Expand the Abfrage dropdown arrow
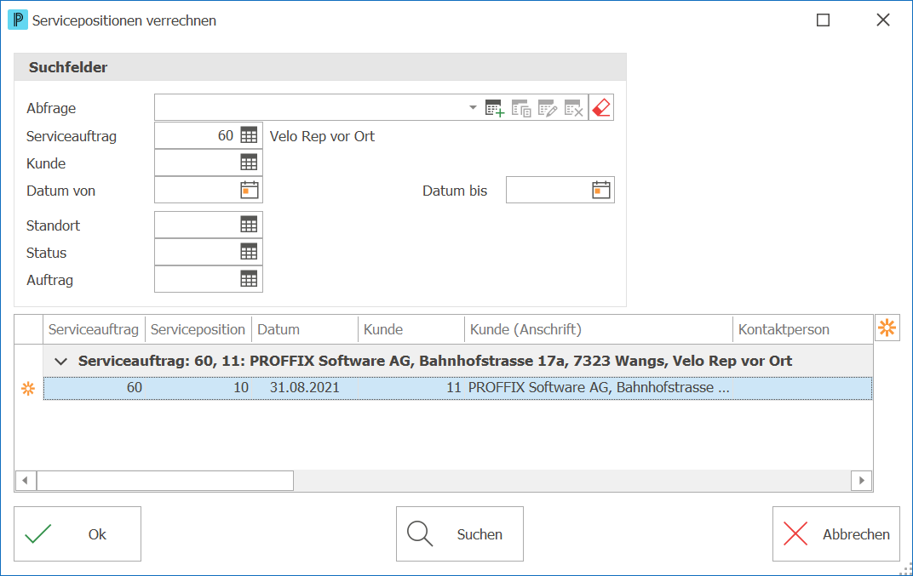This screenshot has width=913, height=576. pyautogui.click(x=473, y=108)
